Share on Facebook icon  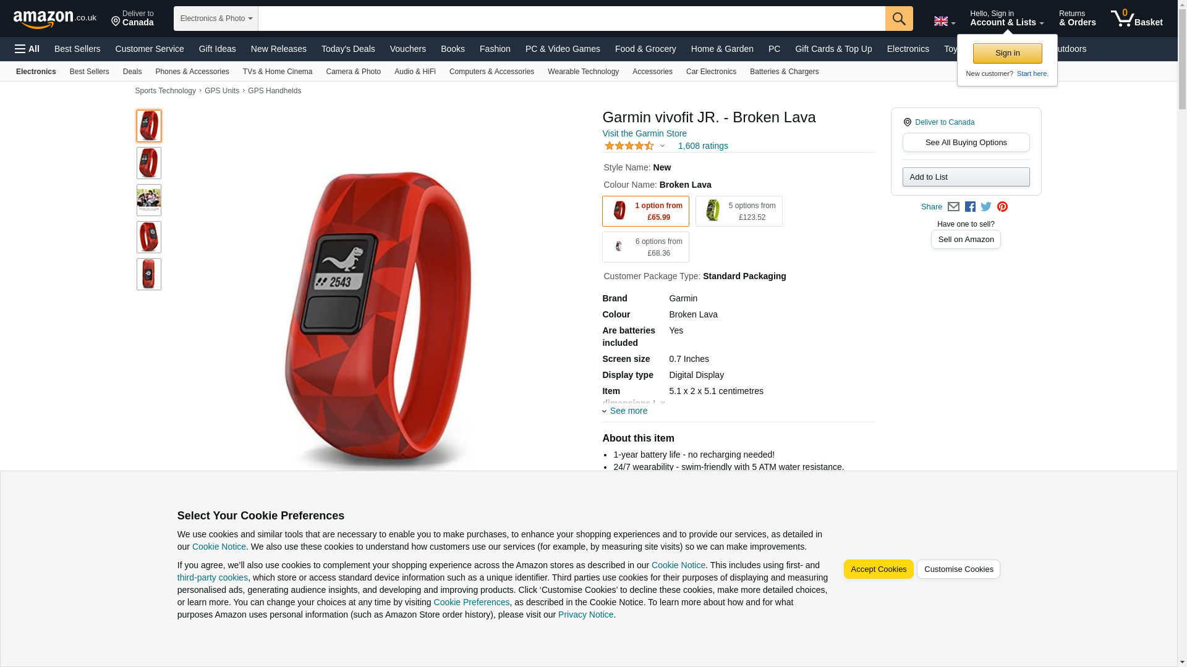[970, 207]
